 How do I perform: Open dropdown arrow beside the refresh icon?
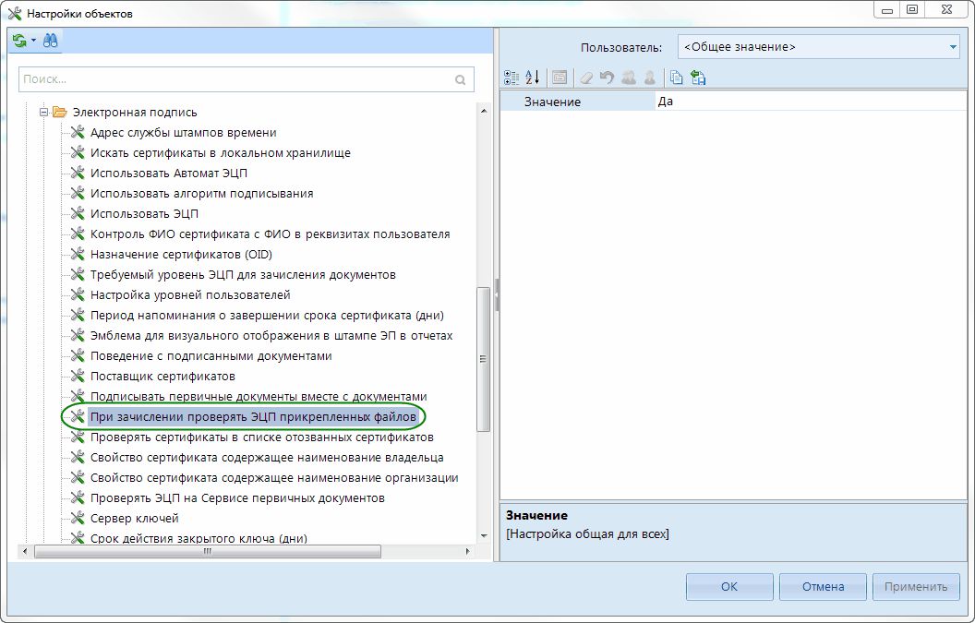click(33, 41)
